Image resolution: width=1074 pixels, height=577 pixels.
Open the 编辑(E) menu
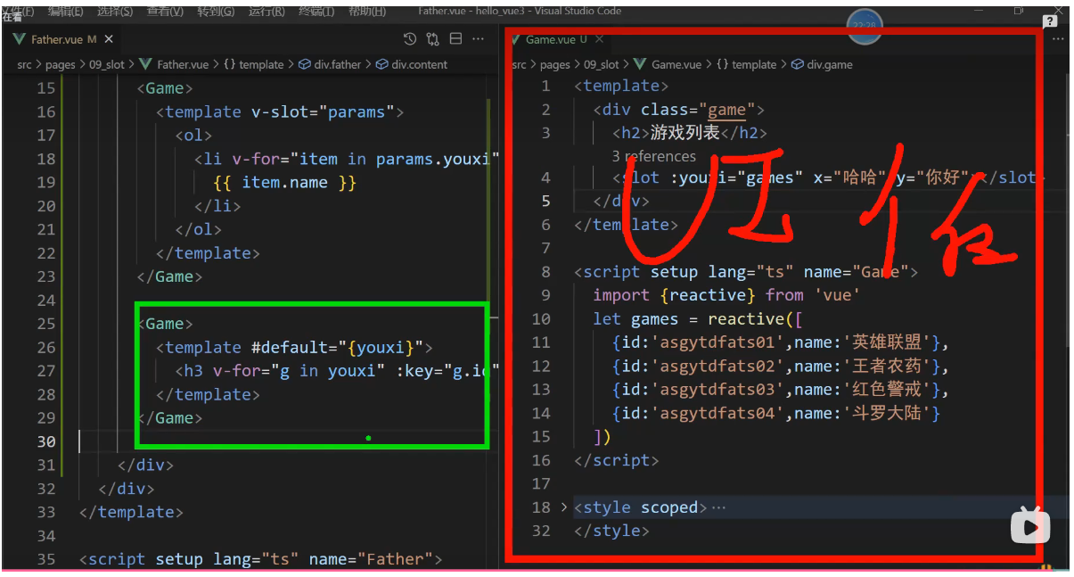pyautogui.click(x=65, y=12)
